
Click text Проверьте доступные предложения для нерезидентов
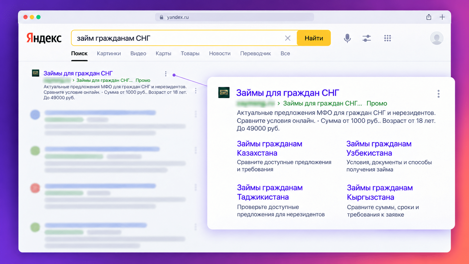[x=281, y=211]
